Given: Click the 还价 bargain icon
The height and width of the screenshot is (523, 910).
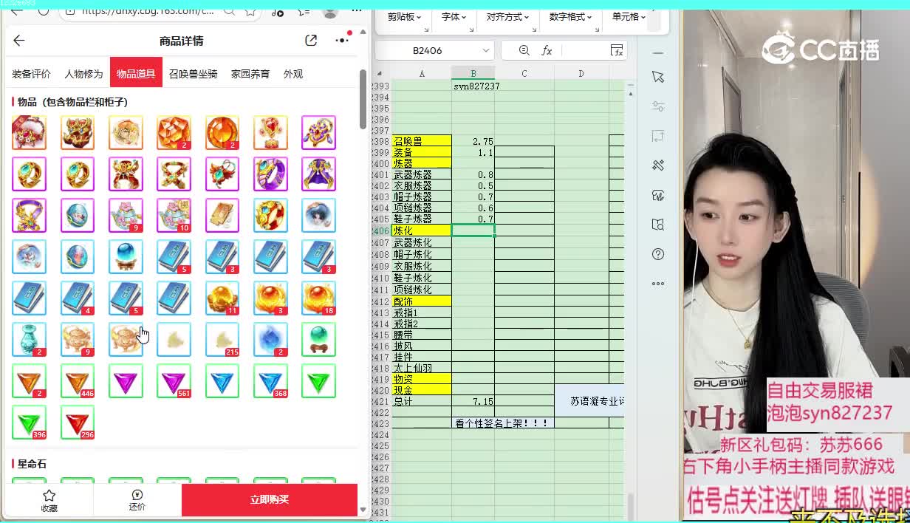Looking at the screenshot, I should (x=137, y=496).
